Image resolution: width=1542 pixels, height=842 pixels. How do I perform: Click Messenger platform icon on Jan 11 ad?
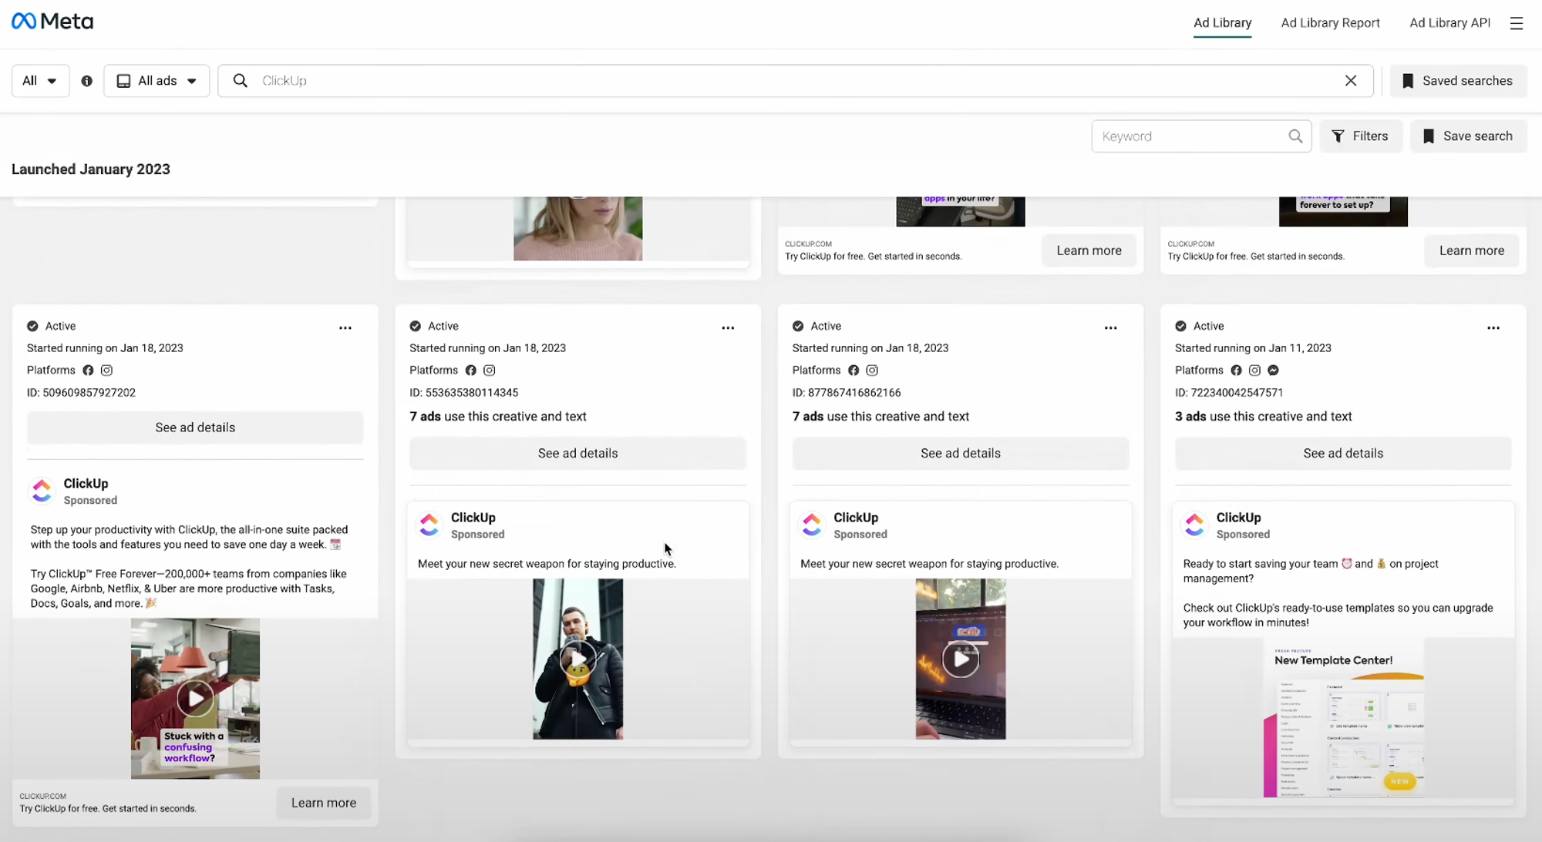point(1273,371)
